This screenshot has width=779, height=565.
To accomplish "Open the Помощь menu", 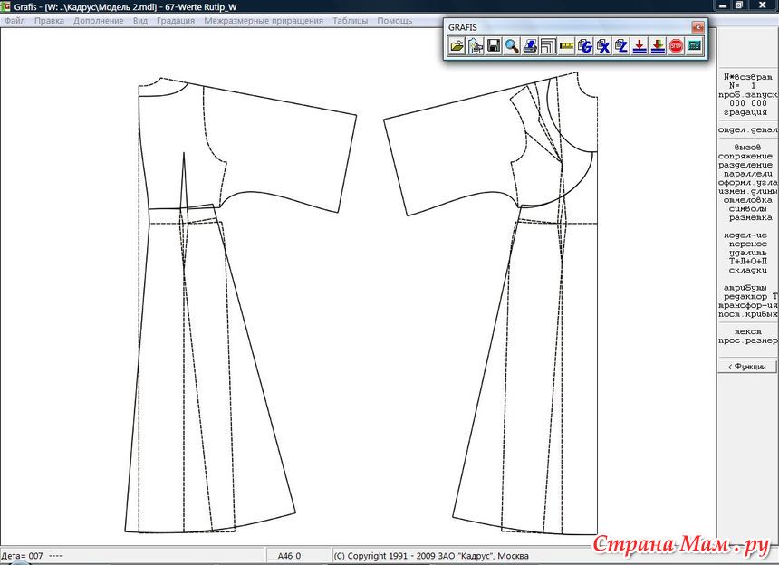I will pyautogui.click(x=394, y=21).
